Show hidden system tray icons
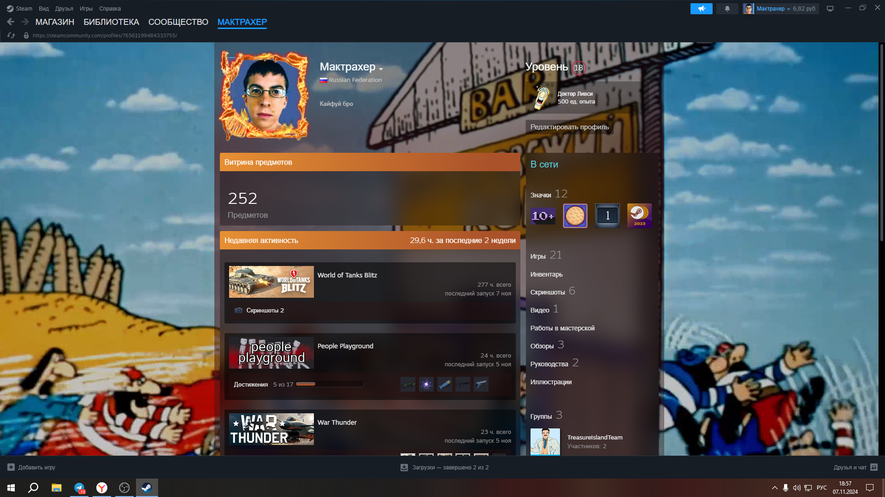 774,488
